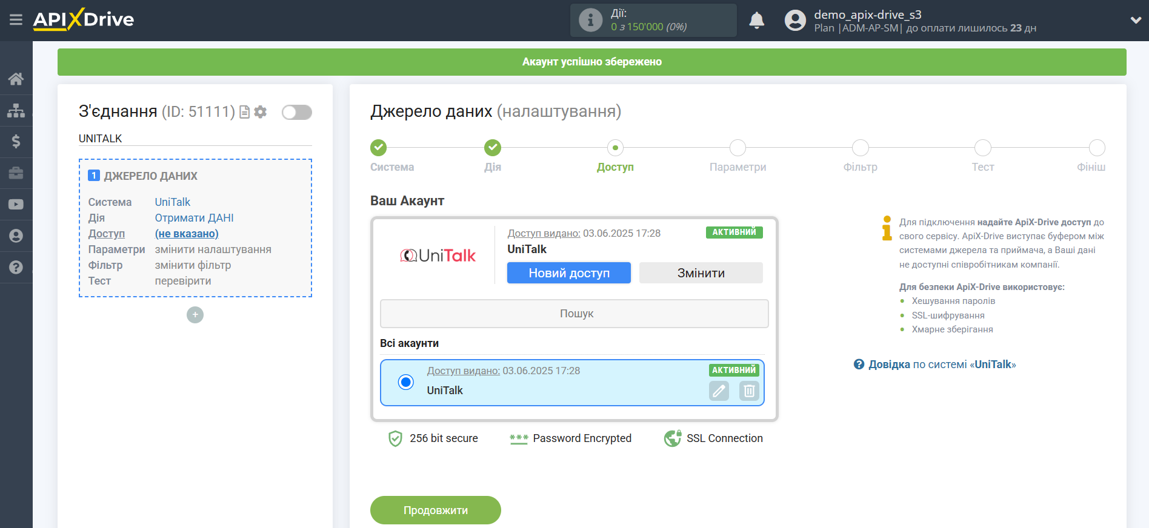
Task: Click the actions info icon
Action: click(x=590, y=20)
